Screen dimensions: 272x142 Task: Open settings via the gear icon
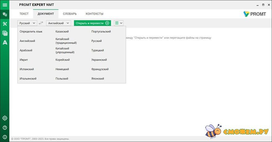(5, 118)
